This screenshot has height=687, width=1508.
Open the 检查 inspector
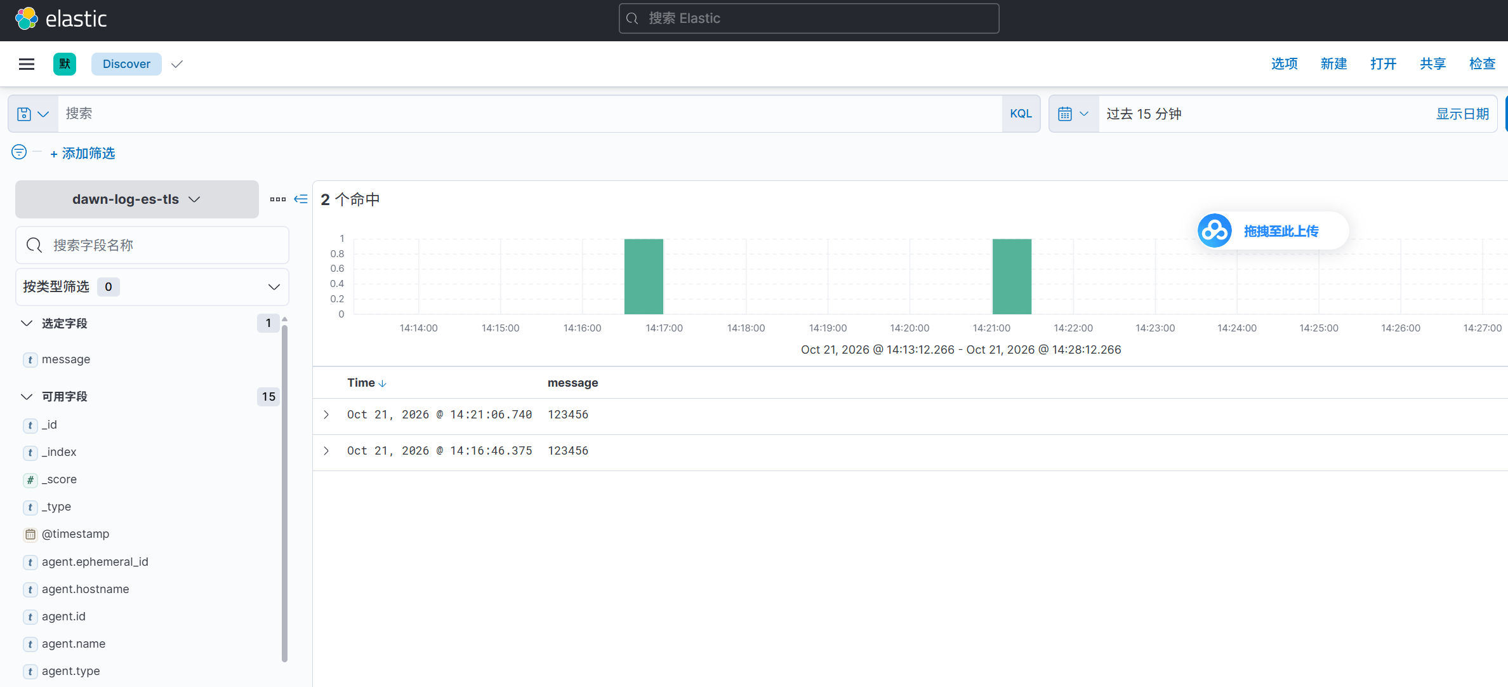[x=1482, y=63]
